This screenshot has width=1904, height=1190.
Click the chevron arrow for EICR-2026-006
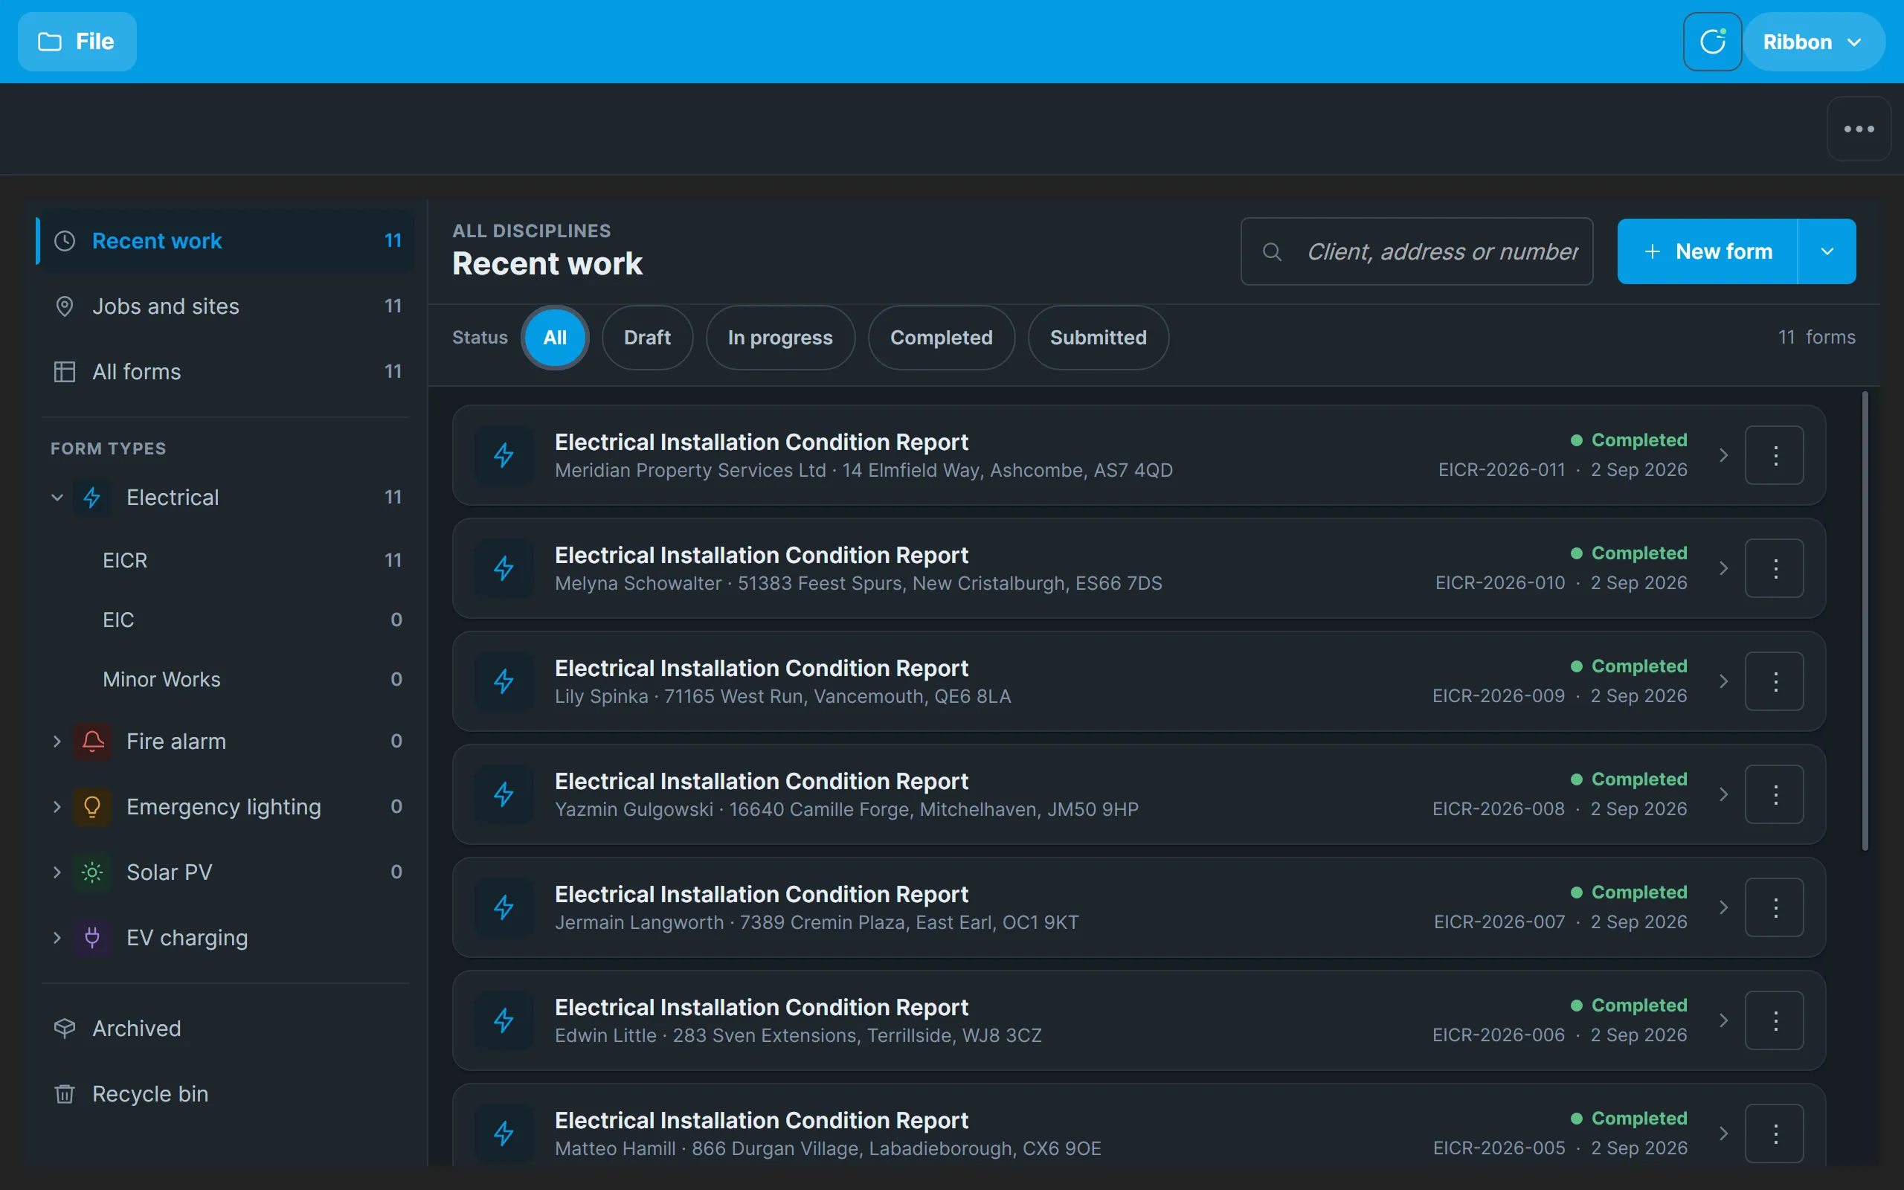1723,1020
